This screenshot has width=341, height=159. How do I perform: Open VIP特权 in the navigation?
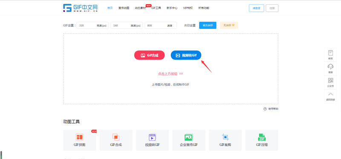(188, 8)
